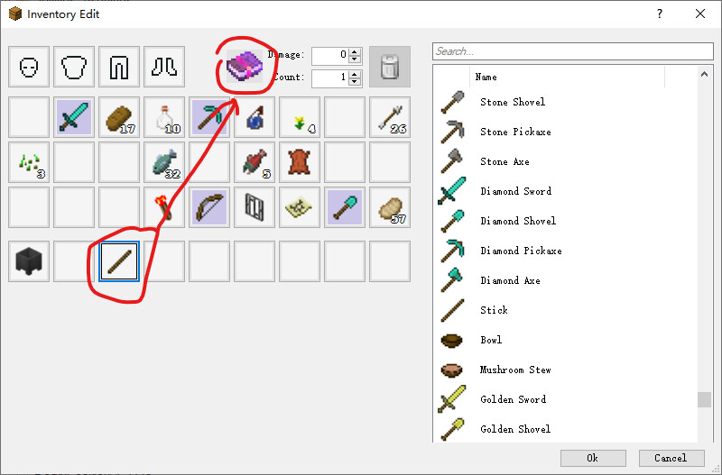Click the Damage number field
This screenshot has height=475, width=722.
coord(330,56)
